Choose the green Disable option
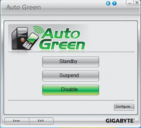 click(71, 90)
